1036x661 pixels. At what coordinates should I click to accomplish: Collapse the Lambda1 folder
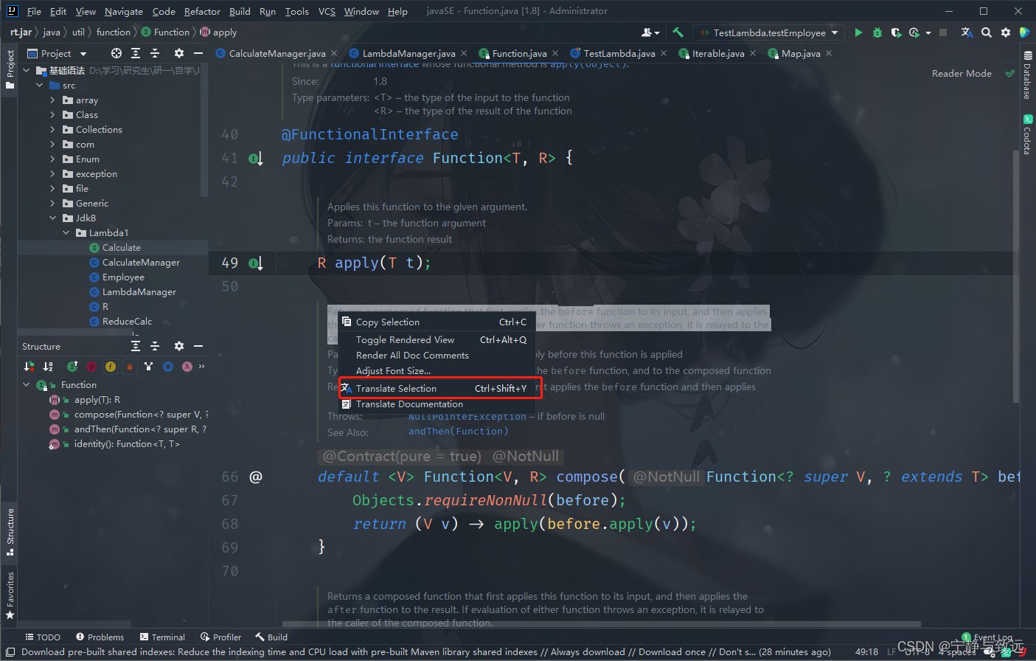click(x=66, y=233)
